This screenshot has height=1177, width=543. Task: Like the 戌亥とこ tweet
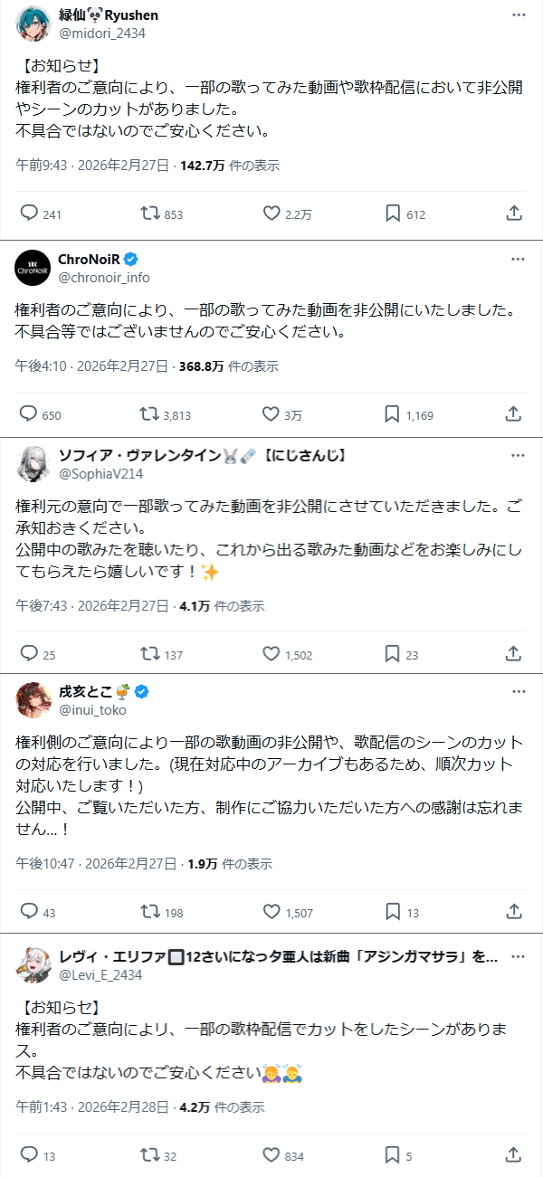coord(271,912)
